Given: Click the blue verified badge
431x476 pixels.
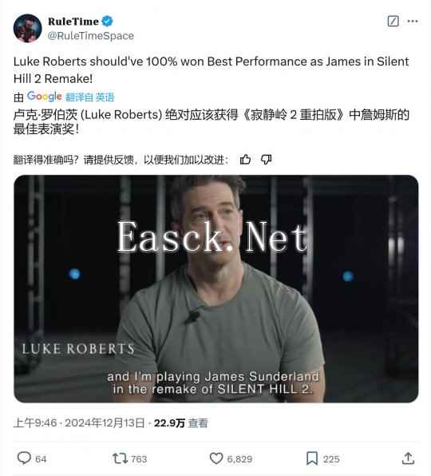Looking at the screenshot, I should [107, 22].
